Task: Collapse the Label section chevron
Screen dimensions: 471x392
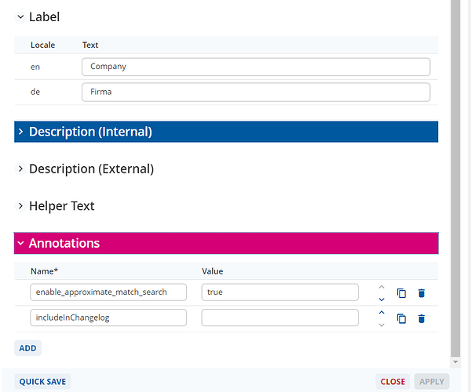Action: point(20,17)
